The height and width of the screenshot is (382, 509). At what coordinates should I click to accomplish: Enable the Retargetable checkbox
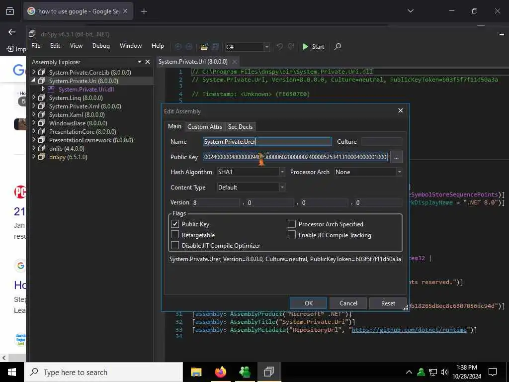pos(175,235)
